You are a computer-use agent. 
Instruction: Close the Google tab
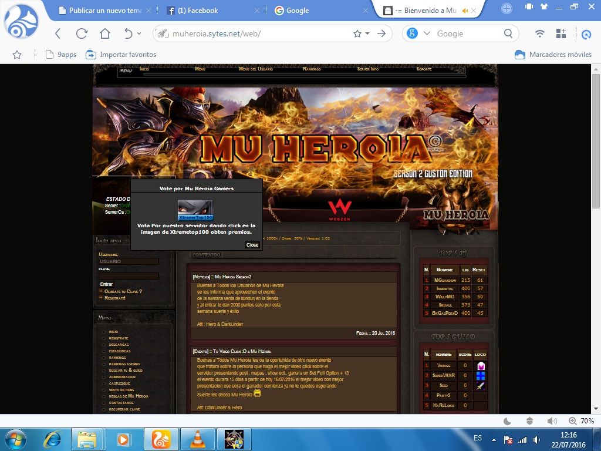pos(366,11)
